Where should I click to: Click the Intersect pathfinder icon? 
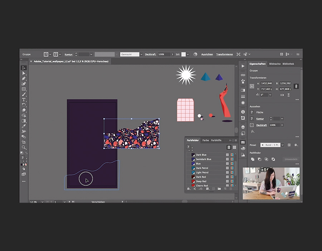coord(266,159)
